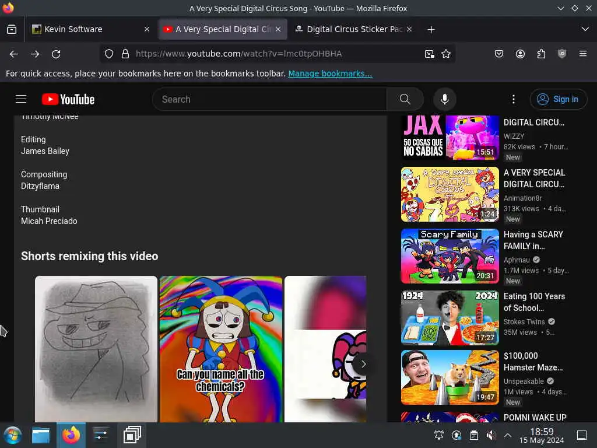Show next shorts with right arrow

point(363,364)
